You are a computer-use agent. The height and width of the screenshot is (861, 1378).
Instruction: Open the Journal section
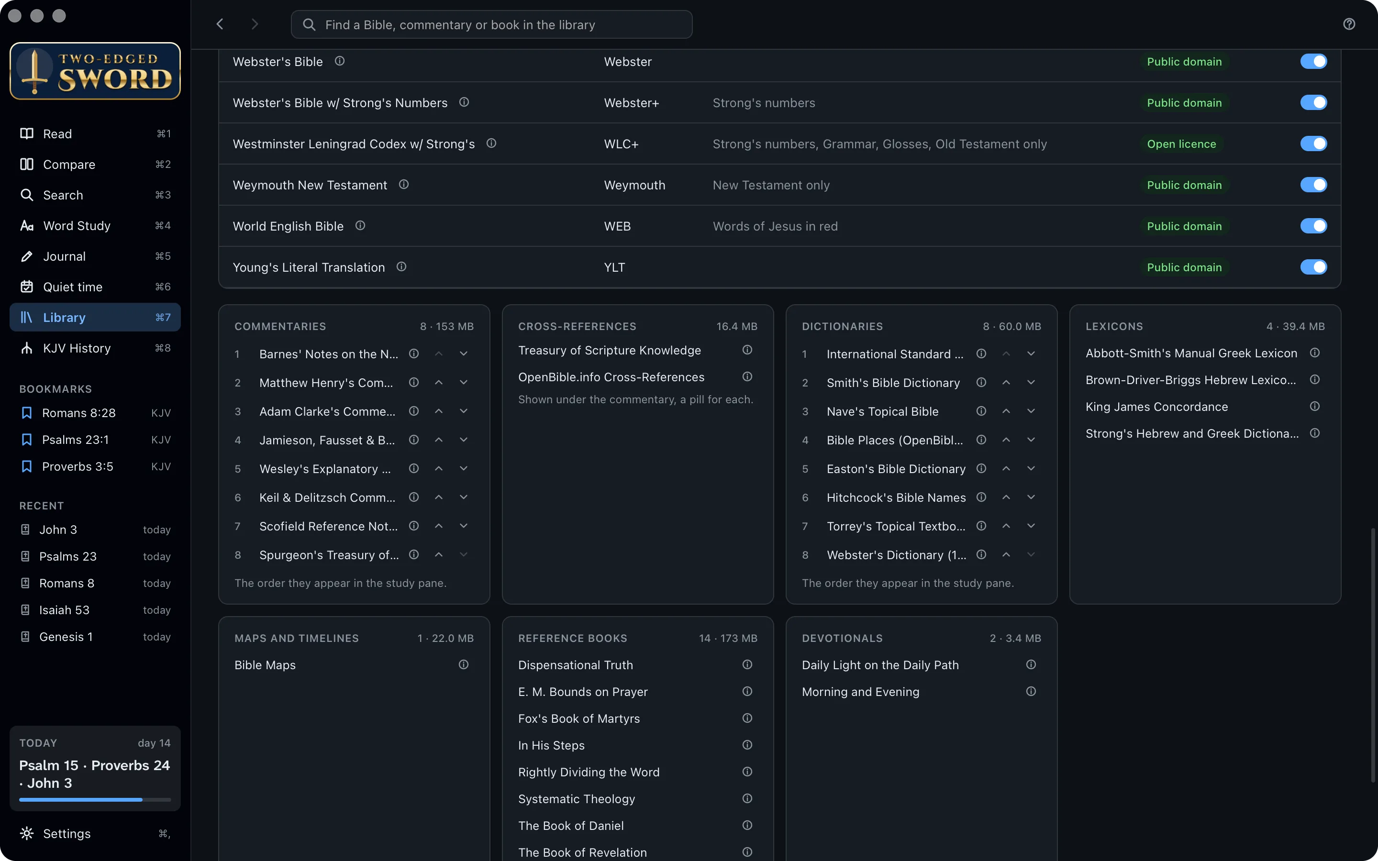click(x=95, y=256)
